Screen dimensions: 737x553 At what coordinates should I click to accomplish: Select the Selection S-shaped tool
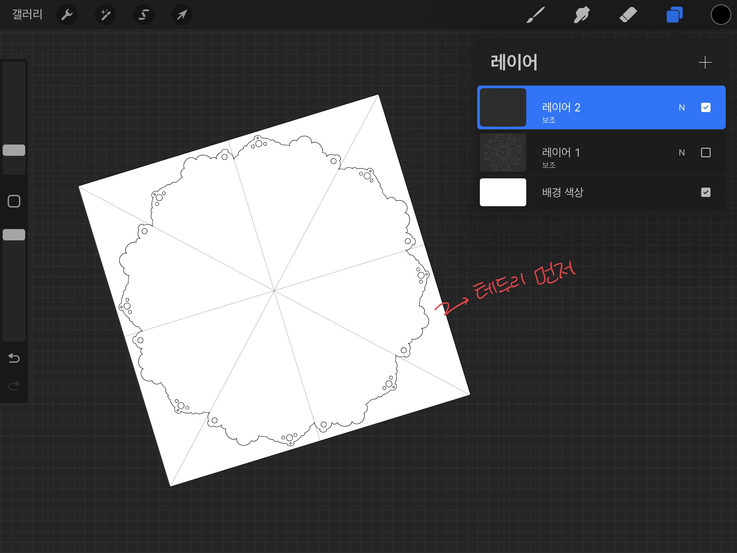click(143, 15)
